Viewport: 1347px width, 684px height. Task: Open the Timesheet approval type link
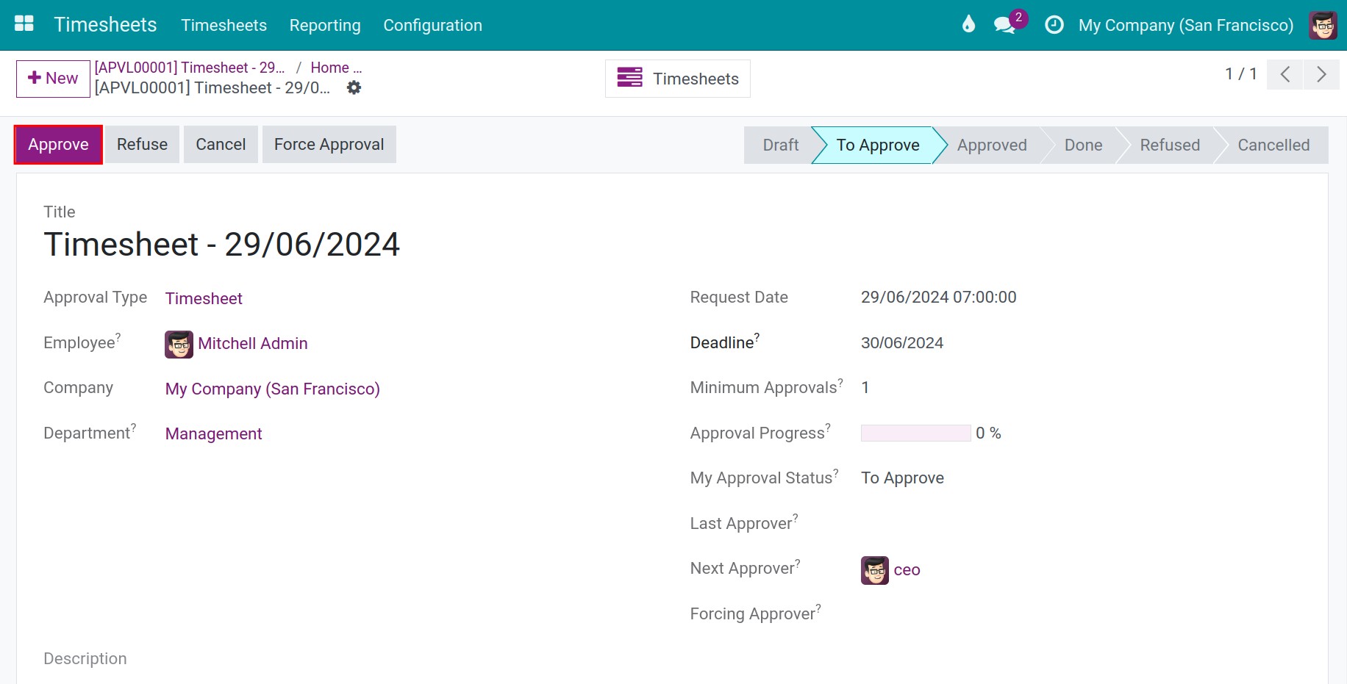click(x=204, y=298)
